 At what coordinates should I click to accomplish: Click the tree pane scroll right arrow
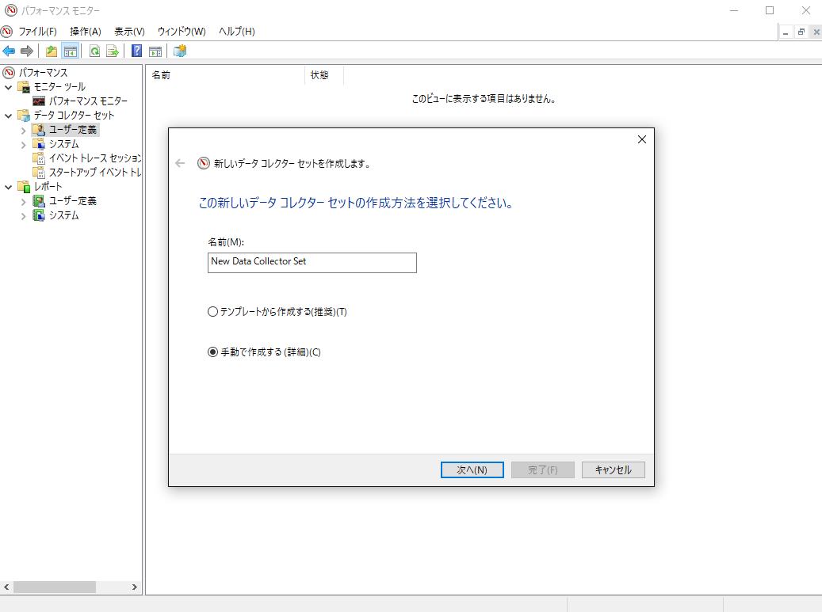tap(134, 587)
